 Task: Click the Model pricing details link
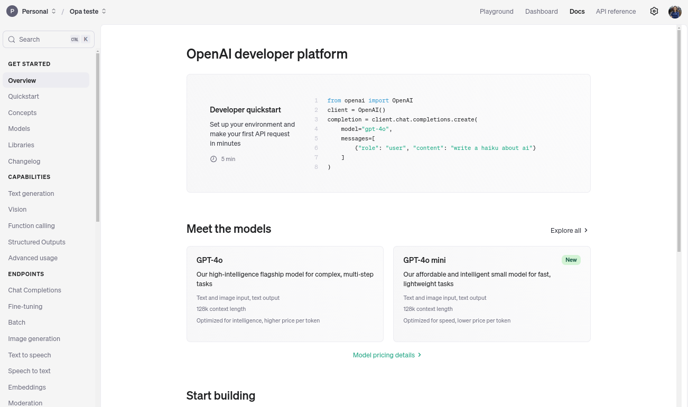click(387, 355)
